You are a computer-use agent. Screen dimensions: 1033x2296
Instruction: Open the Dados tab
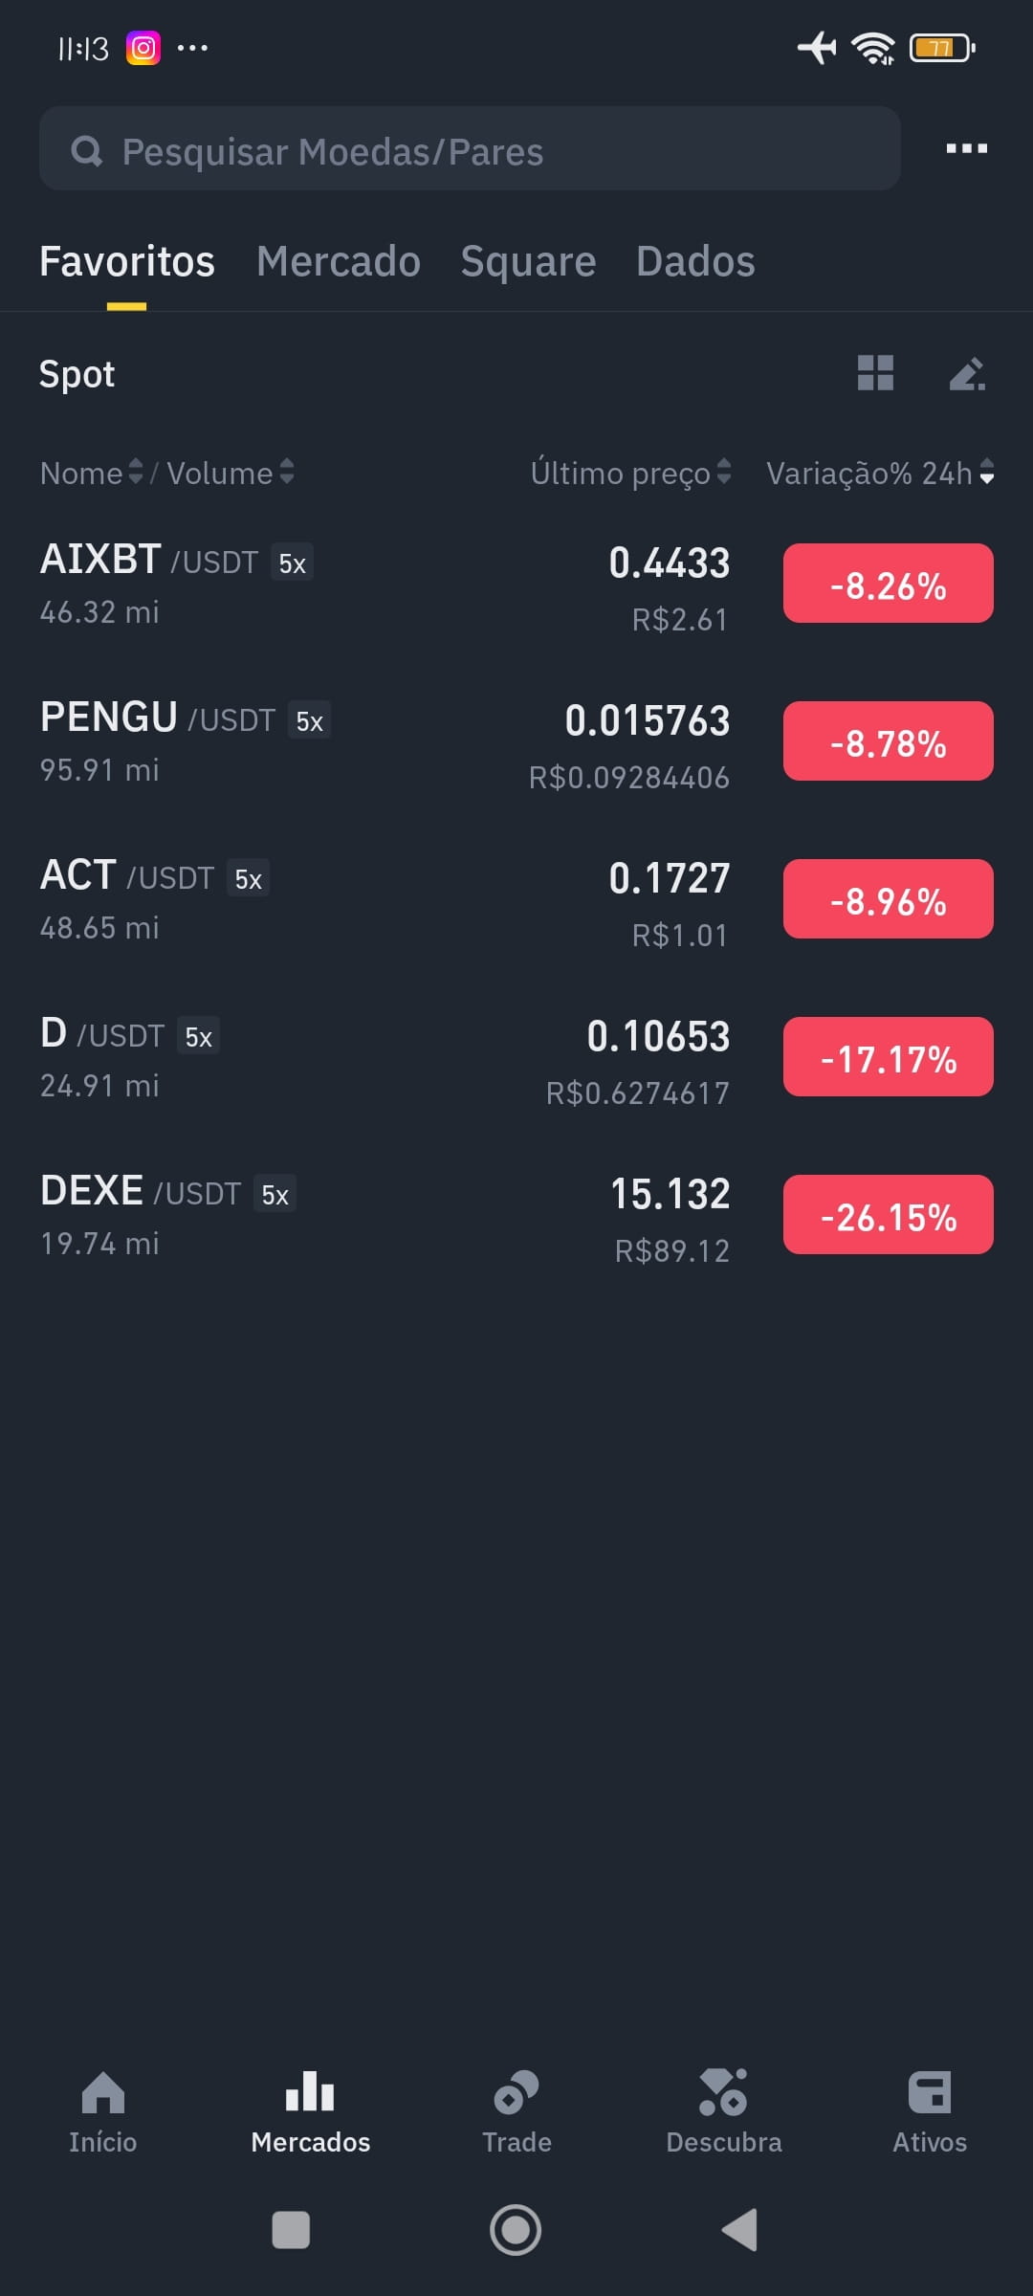pos(695,262)
